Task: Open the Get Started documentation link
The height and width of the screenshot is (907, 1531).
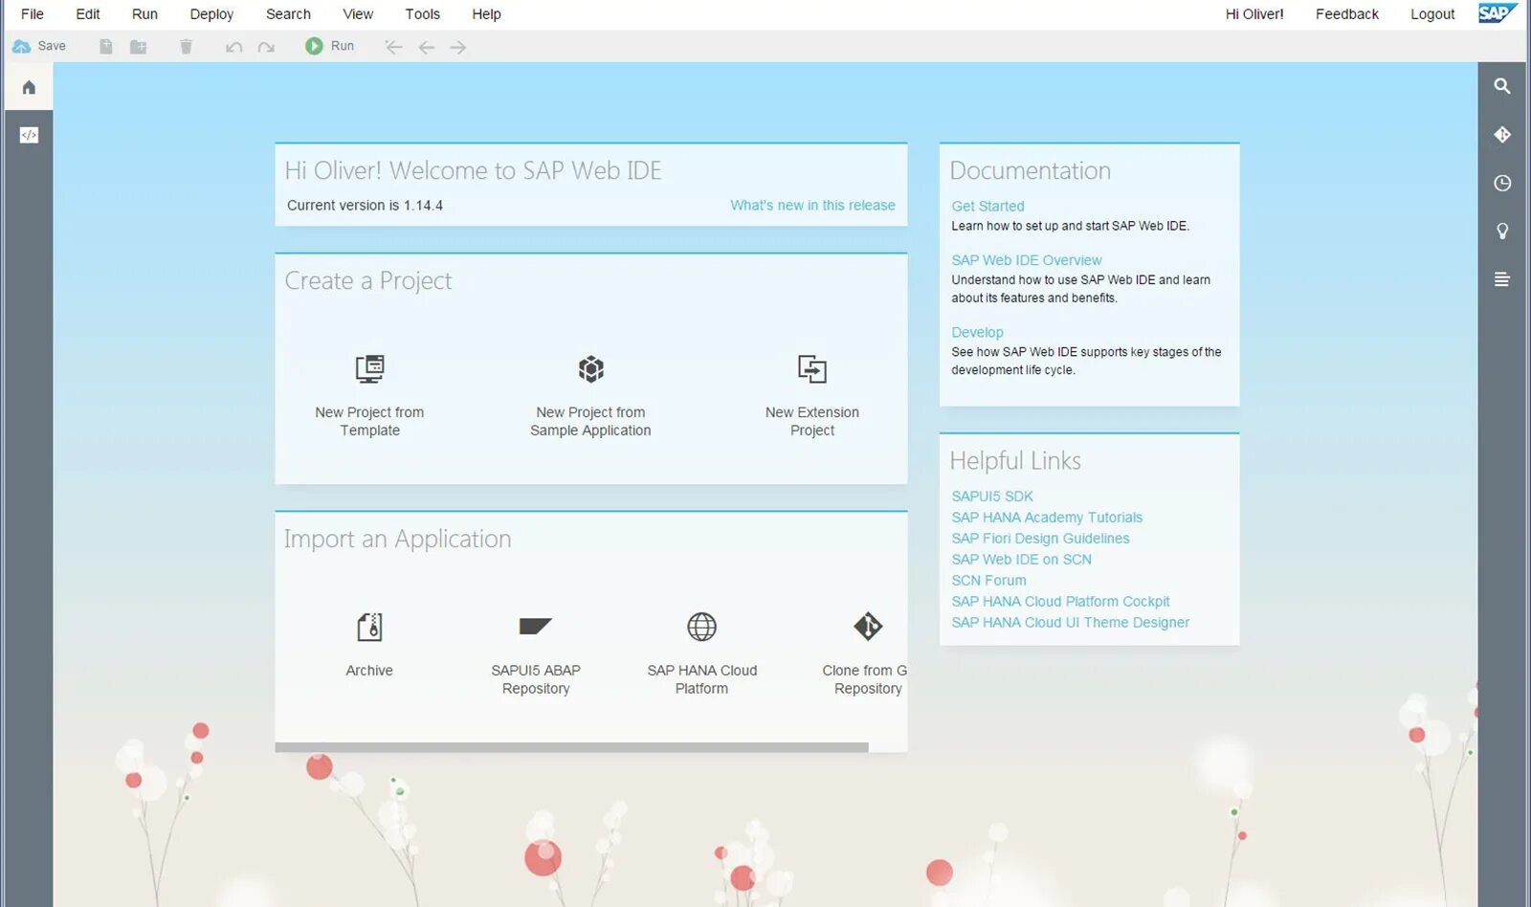Action: coord(987,206)
